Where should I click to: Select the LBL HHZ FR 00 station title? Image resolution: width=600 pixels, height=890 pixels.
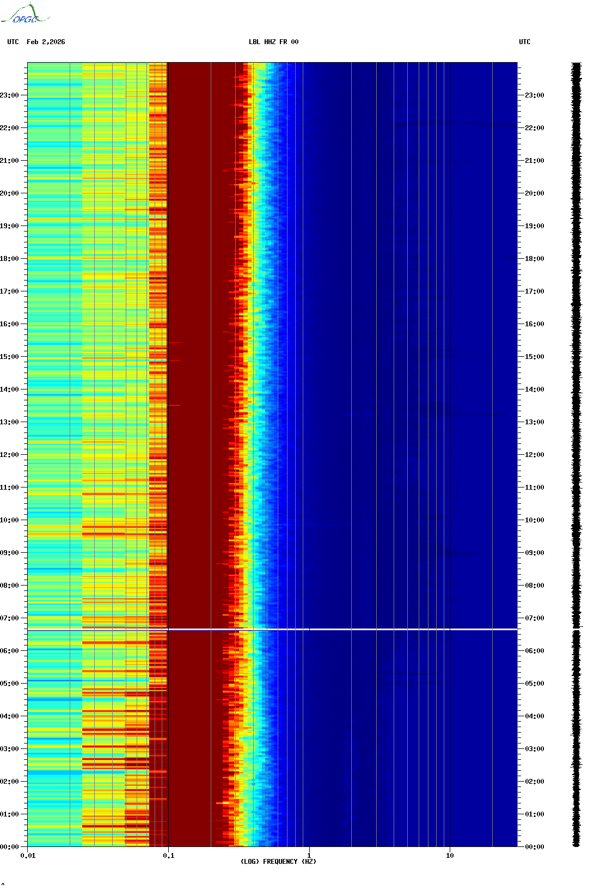[x=273, y=42]
